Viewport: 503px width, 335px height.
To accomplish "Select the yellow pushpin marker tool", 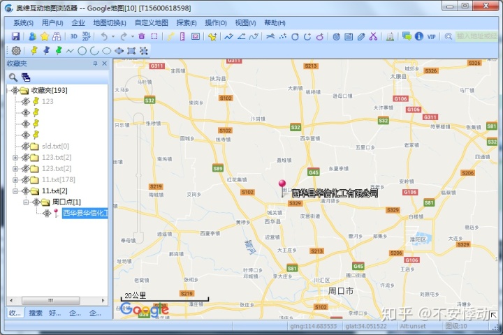I will 34,51.
